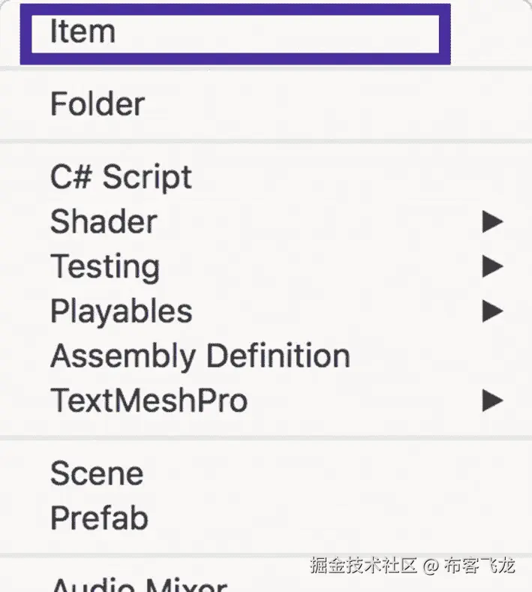Select the highlighted Item menu entry
This screenshot has width=532, height=592.
click(x=83, y=32)
